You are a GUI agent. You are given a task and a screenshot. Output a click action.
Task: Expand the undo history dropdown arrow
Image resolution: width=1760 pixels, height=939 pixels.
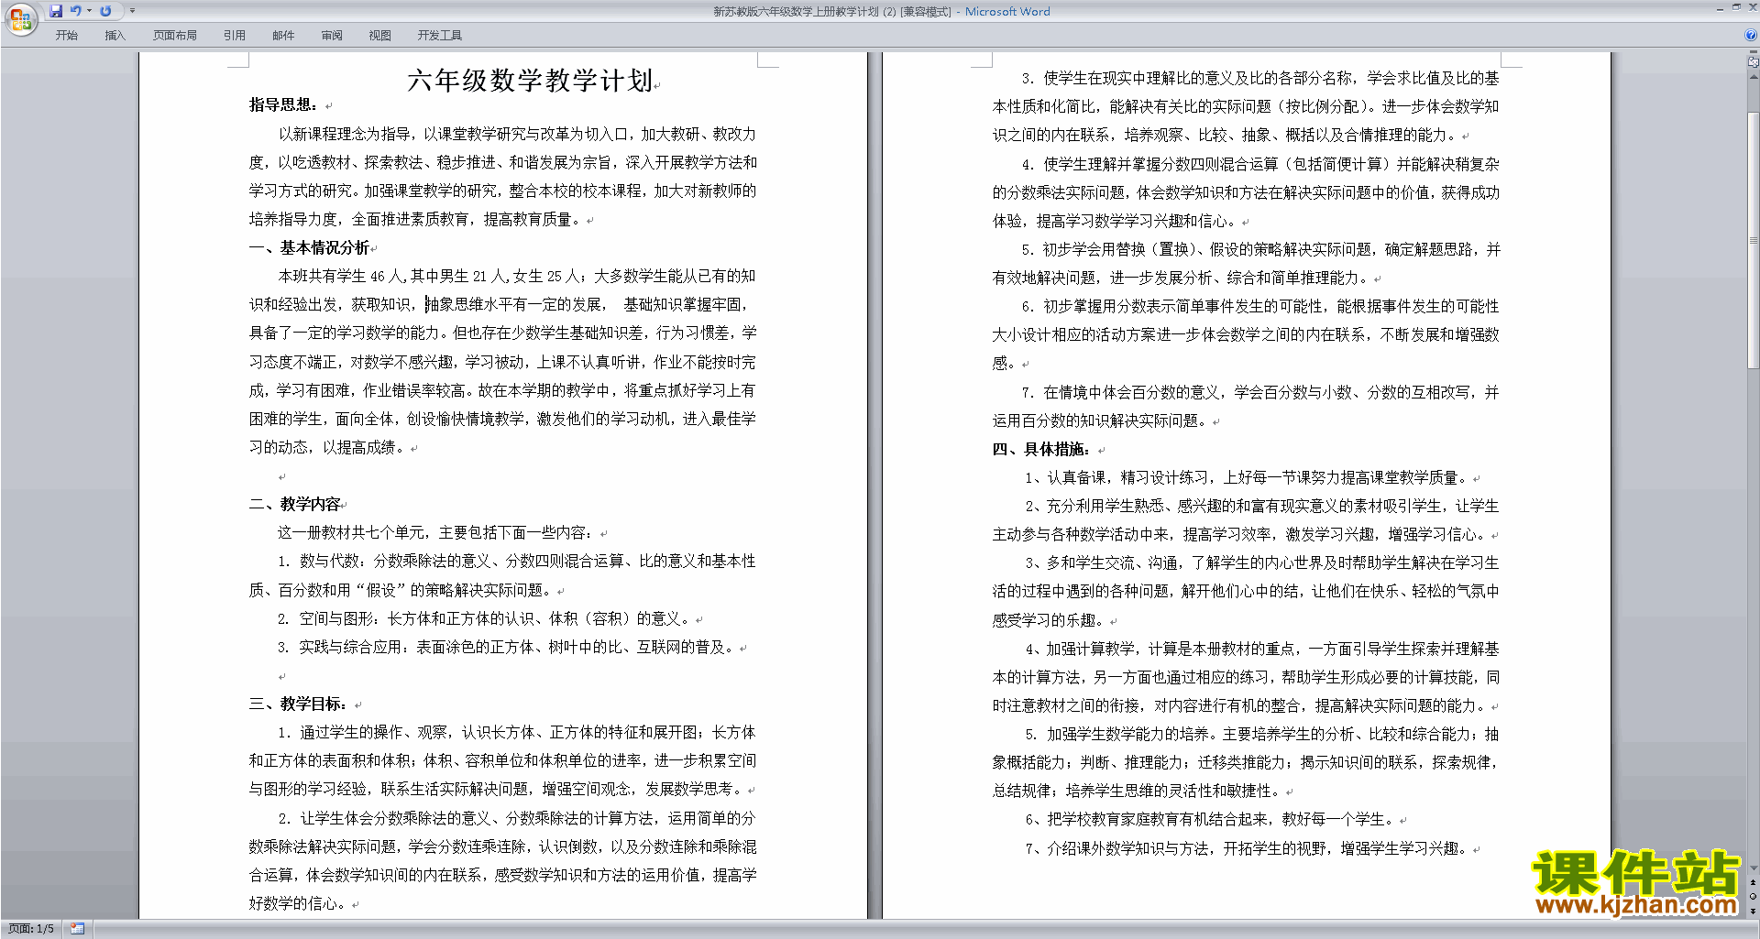click(90, 11)
